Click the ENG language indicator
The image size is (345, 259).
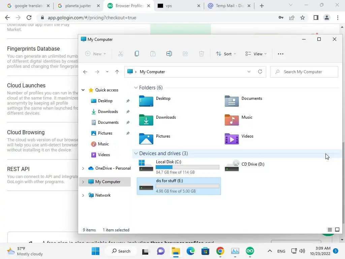[281, 251]
